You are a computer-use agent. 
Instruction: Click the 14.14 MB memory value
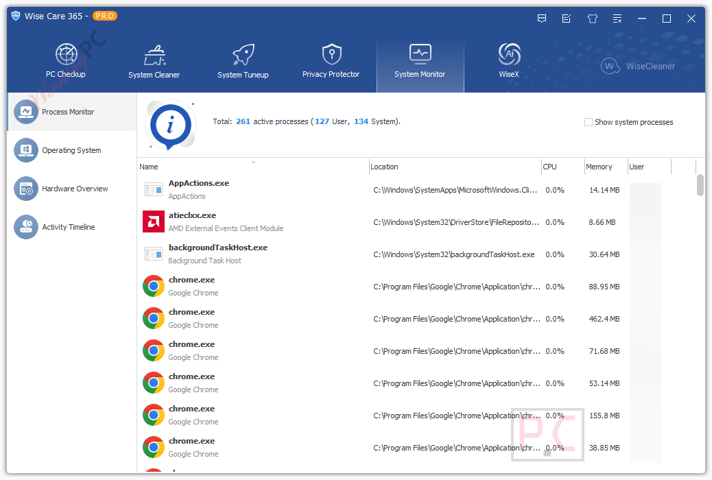pos(604,190)
